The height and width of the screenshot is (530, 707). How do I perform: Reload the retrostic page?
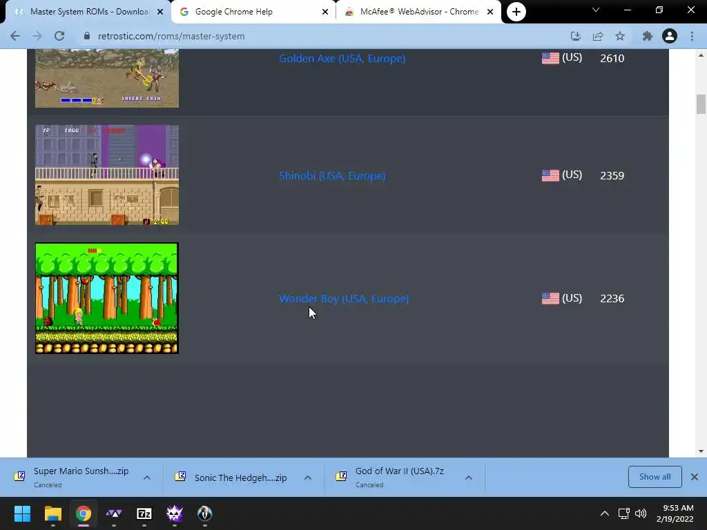[x=59, y=36]
